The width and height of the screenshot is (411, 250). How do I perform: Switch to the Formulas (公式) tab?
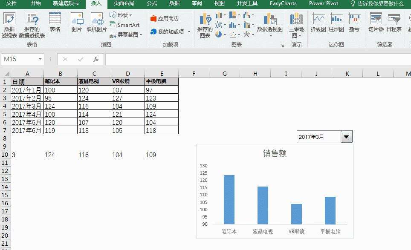point(152,3)
